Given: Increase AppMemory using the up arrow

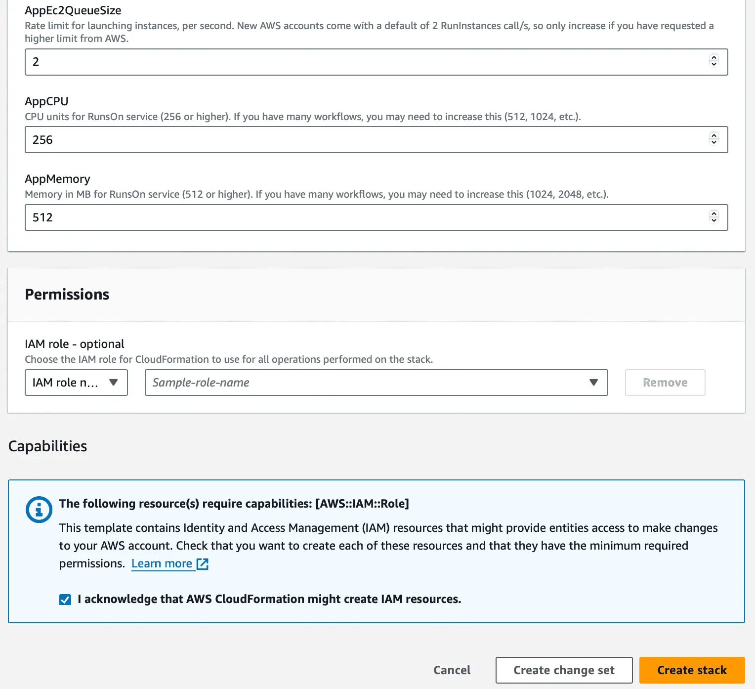Looking at the screenshot, I should click(713, 214).
